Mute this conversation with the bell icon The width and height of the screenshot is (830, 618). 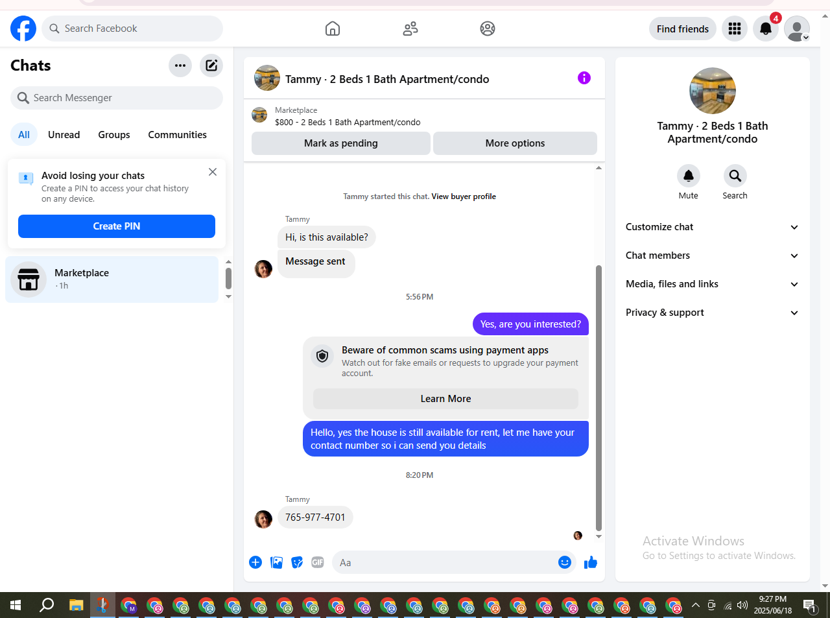(x=689, y=176)
